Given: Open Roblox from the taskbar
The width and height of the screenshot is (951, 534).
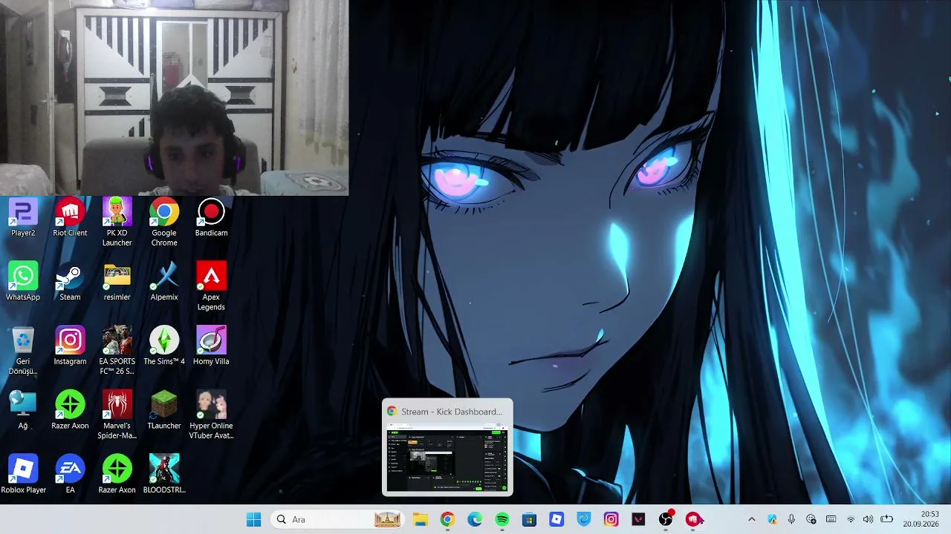Looking at the screenshot, I should 556,519.
